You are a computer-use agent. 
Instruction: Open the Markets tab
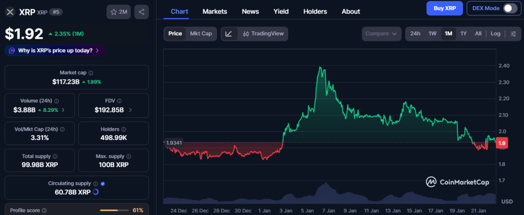(214, 11)
